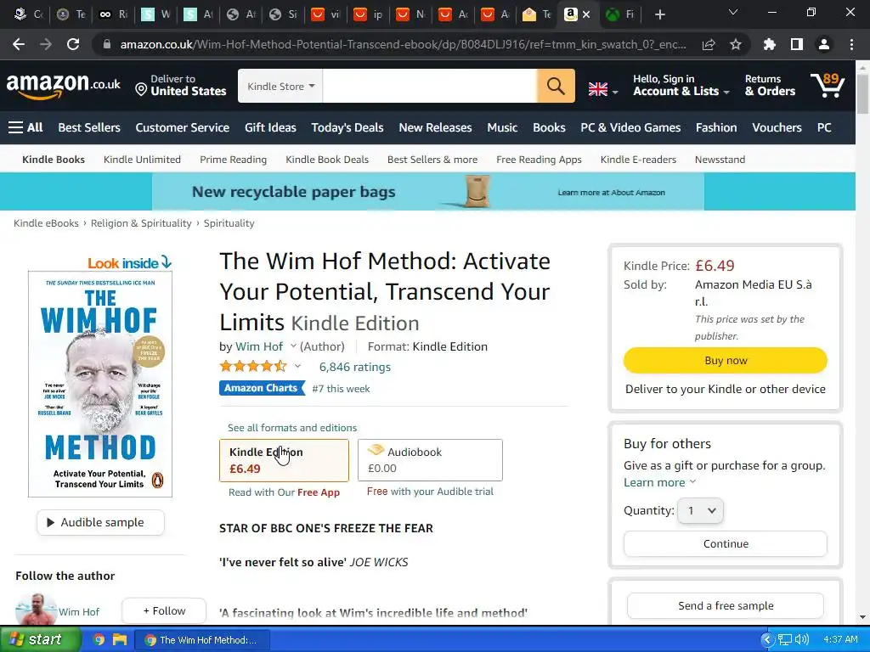Open Best Sellers nav item
Screen dimensions: 870x652
[89, 127]
